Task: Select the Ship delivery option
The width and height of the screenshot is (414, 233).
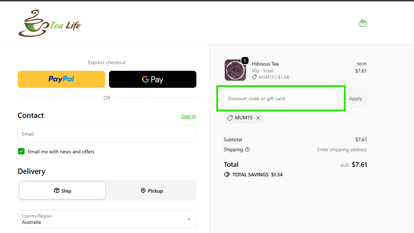Action: (62, 191)
